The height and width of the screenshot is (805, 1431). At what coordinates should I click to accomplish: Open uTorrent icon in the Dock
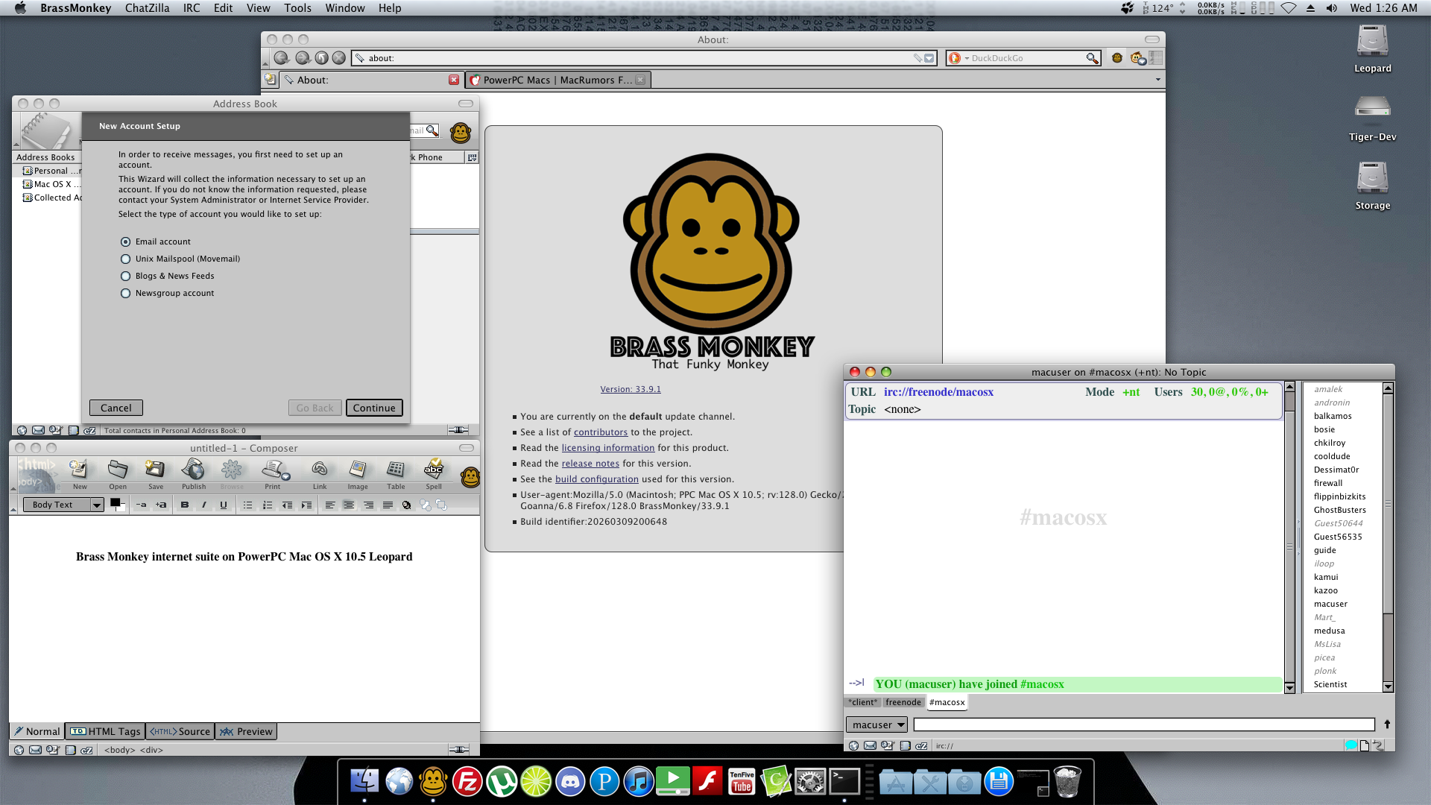[502, 781]
